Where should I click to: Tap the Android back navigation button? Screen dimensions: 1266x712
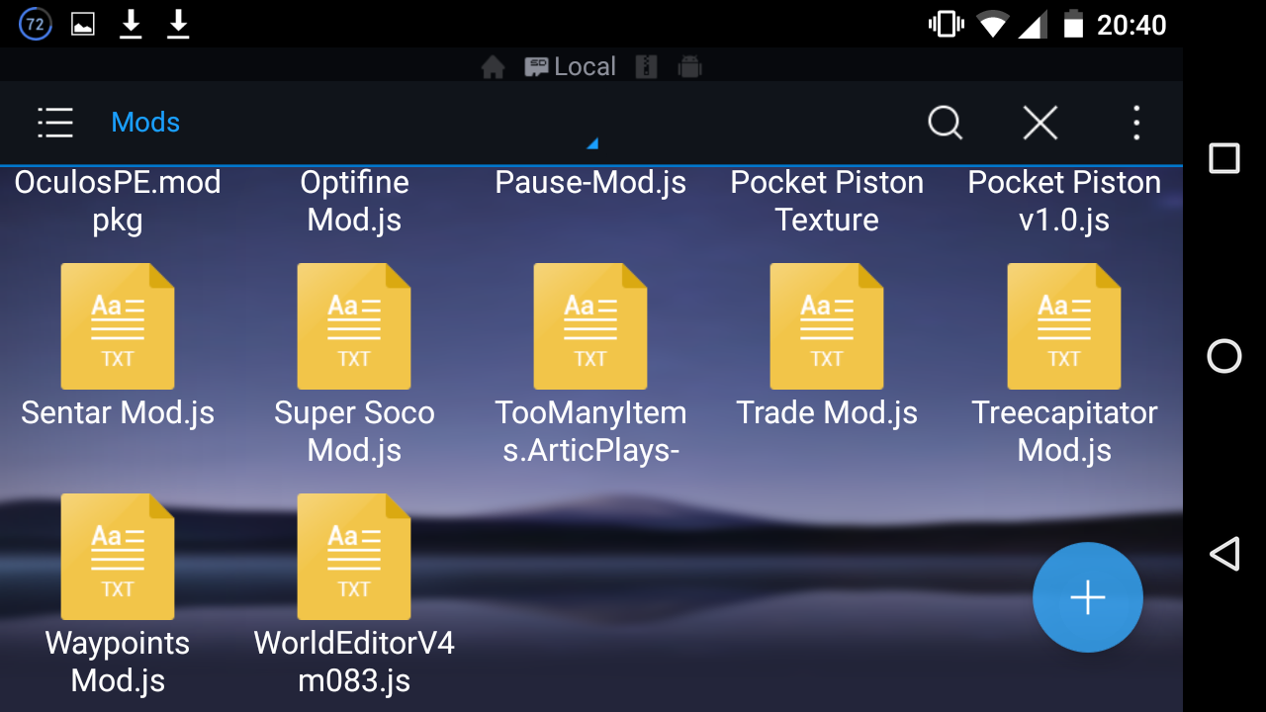(1224, 554)
